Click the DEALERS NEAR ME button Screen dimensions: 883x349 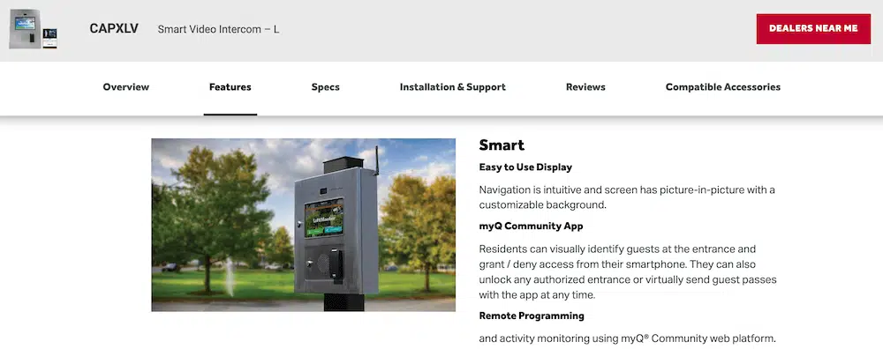[x=813, y=29]
